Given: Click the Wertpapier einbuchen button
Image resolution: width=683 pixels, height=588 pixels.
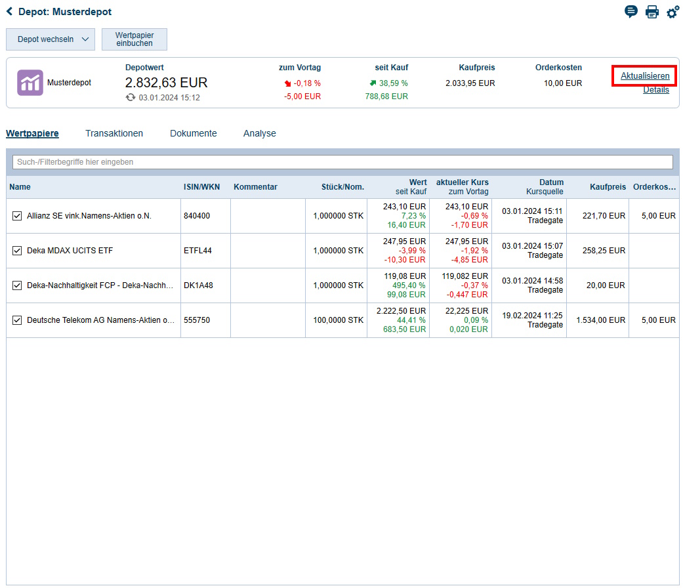Looking at the screenshot, I should click(134, 39).
